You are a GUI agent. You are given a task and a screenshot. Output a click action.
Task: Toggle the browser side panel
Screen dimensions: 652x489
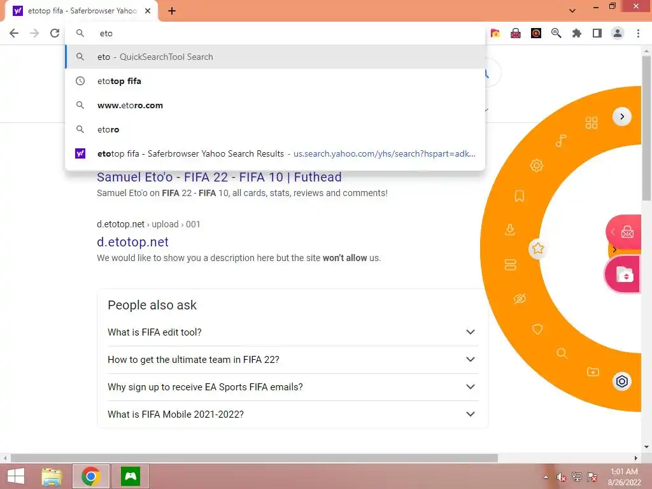tap(597, 33)
